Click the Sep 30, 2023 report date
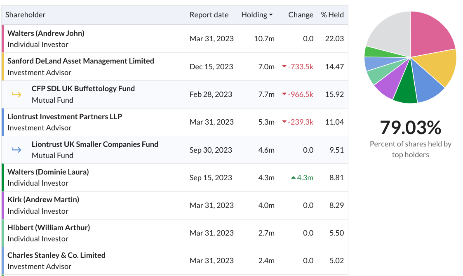Image resolution: width=463 pixels, height=276 pixels. [x=211, y=150]
